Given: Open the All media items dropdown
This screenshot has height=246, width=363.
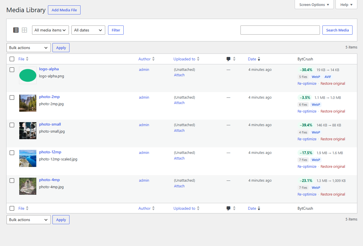Looking at the screenshot, I should click(x=50, y=30).
